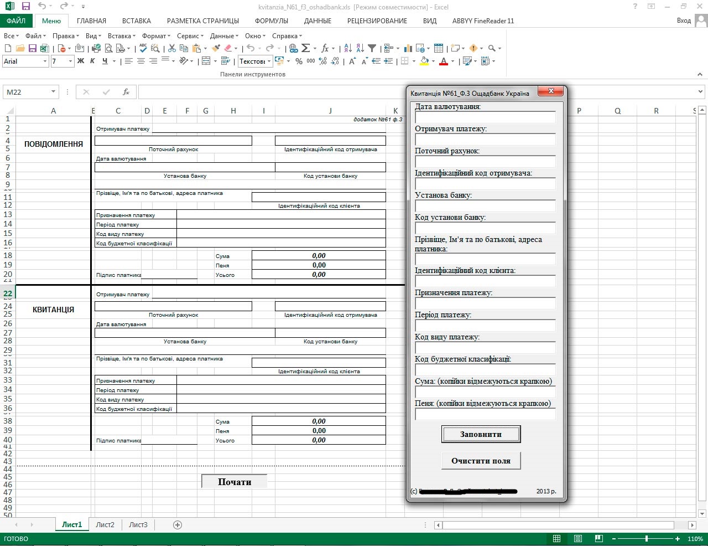708x546 pixels.
Task: Open the Вставка classic menu dropdown
Action: point(122,36)
